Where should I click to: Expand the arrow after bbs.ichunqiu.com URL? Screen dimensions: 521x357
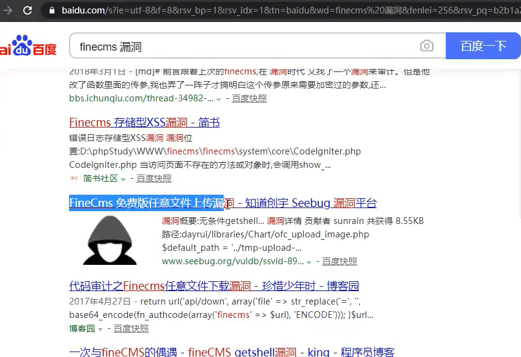pyautogui.click(x=219, y=99)
